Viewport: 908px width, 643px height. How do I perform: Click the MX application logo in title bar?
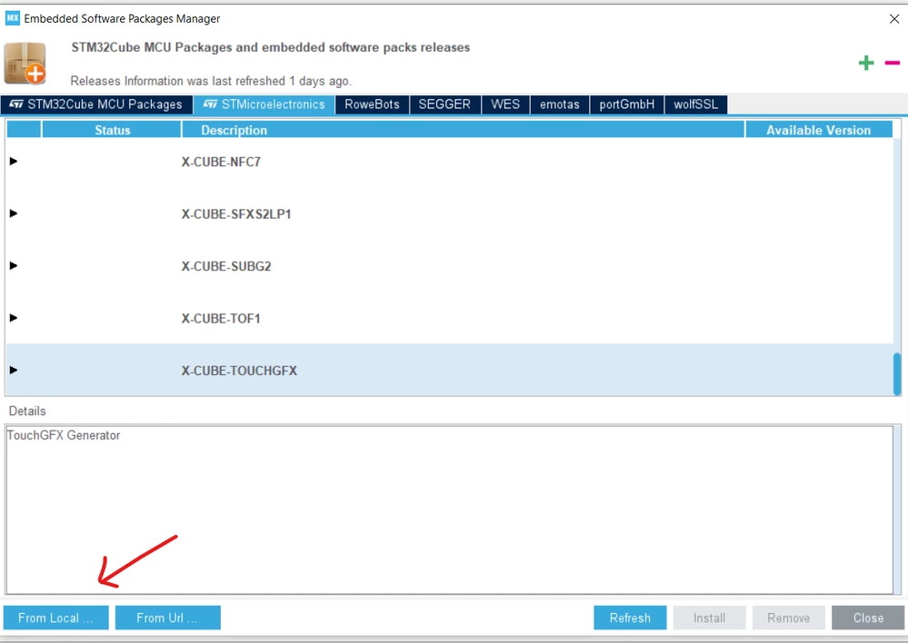tap(12, 18)
